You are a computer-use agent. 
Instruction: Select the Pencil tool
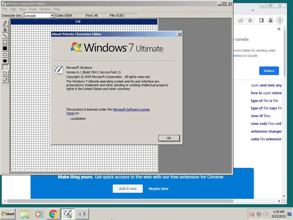[5, 23]
